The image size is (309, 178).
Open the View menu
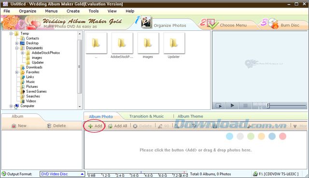click(x=112, y=11)
